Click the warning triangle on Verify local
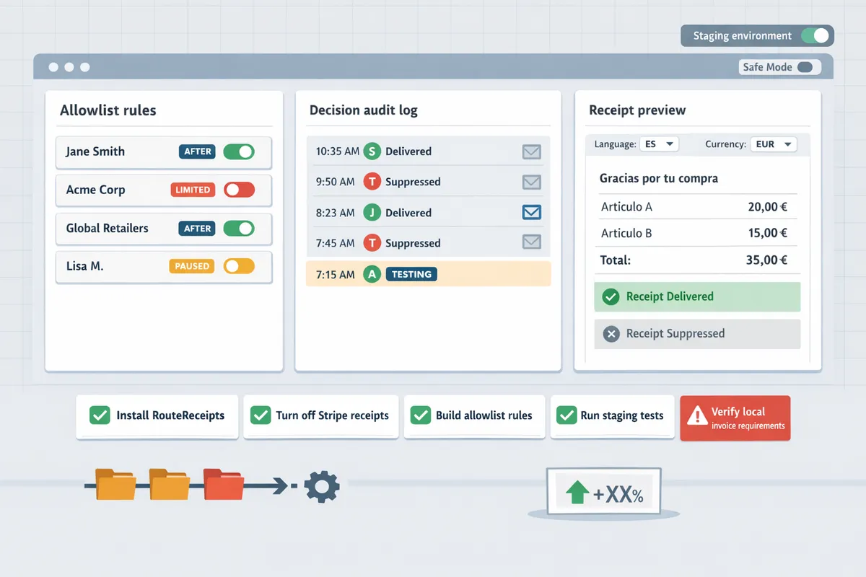The image size is (866, 577). (x=696, y=415)
